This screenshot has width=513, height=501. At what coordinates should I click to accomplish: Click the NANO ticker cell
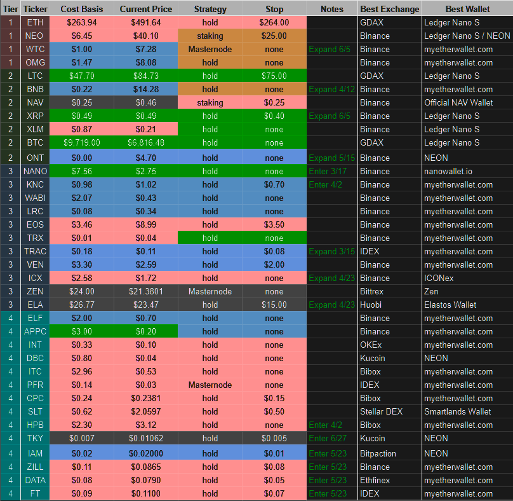(x=35, y=172)
